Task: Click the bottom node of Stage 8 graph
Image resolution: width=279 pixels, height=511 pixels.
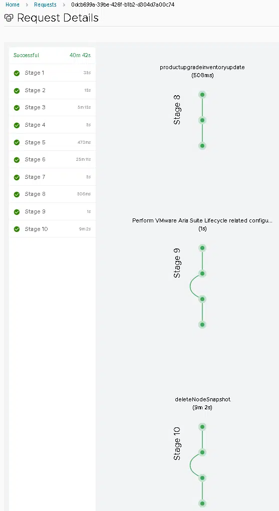Action: [202, 146]
